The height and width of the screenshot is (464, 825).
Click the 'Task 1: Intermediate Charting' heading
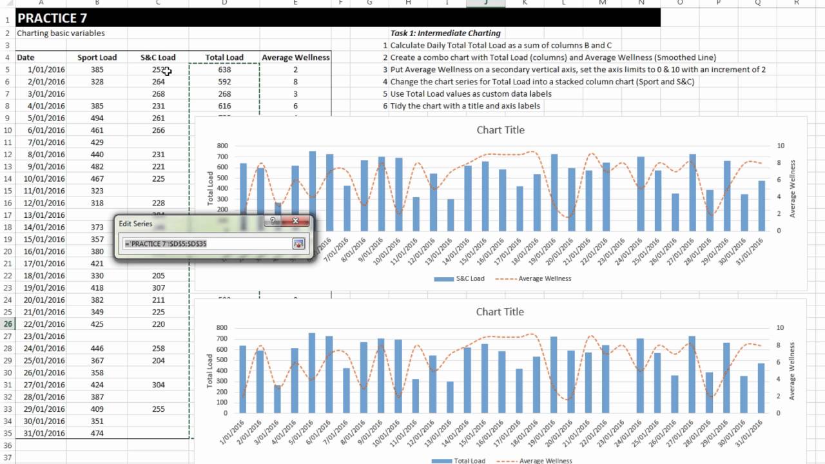click(x=445, y=33)
